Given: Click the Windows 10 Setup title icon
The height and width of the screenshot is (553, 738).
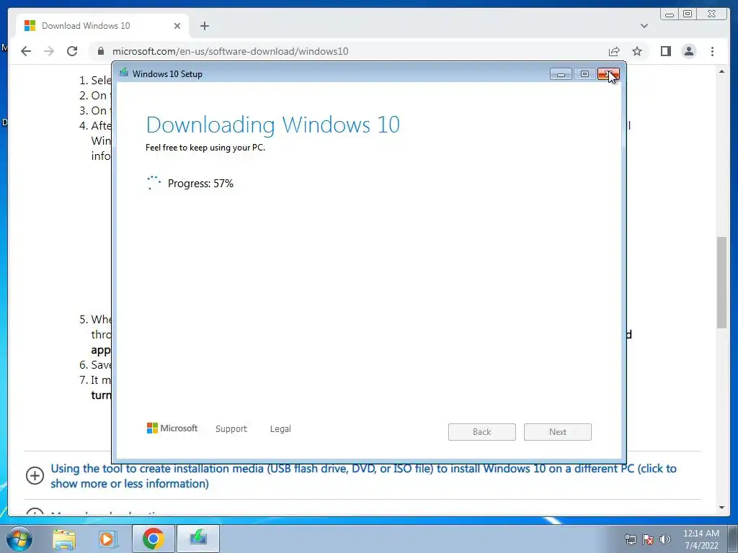Looking at the screenshot, I should click(124, 73).
